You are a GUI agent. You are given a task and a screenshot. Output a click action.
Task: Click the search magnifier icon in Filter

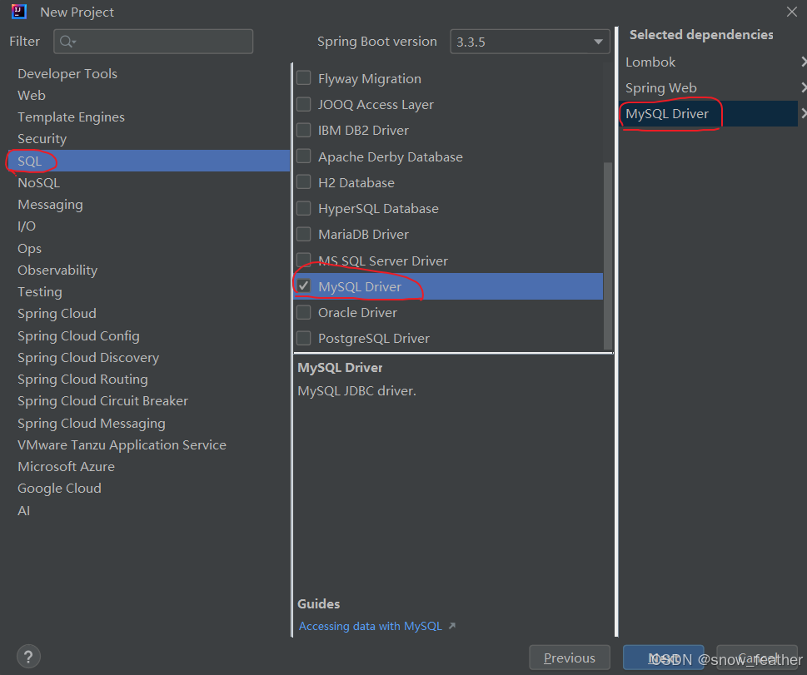pos(67,41)
